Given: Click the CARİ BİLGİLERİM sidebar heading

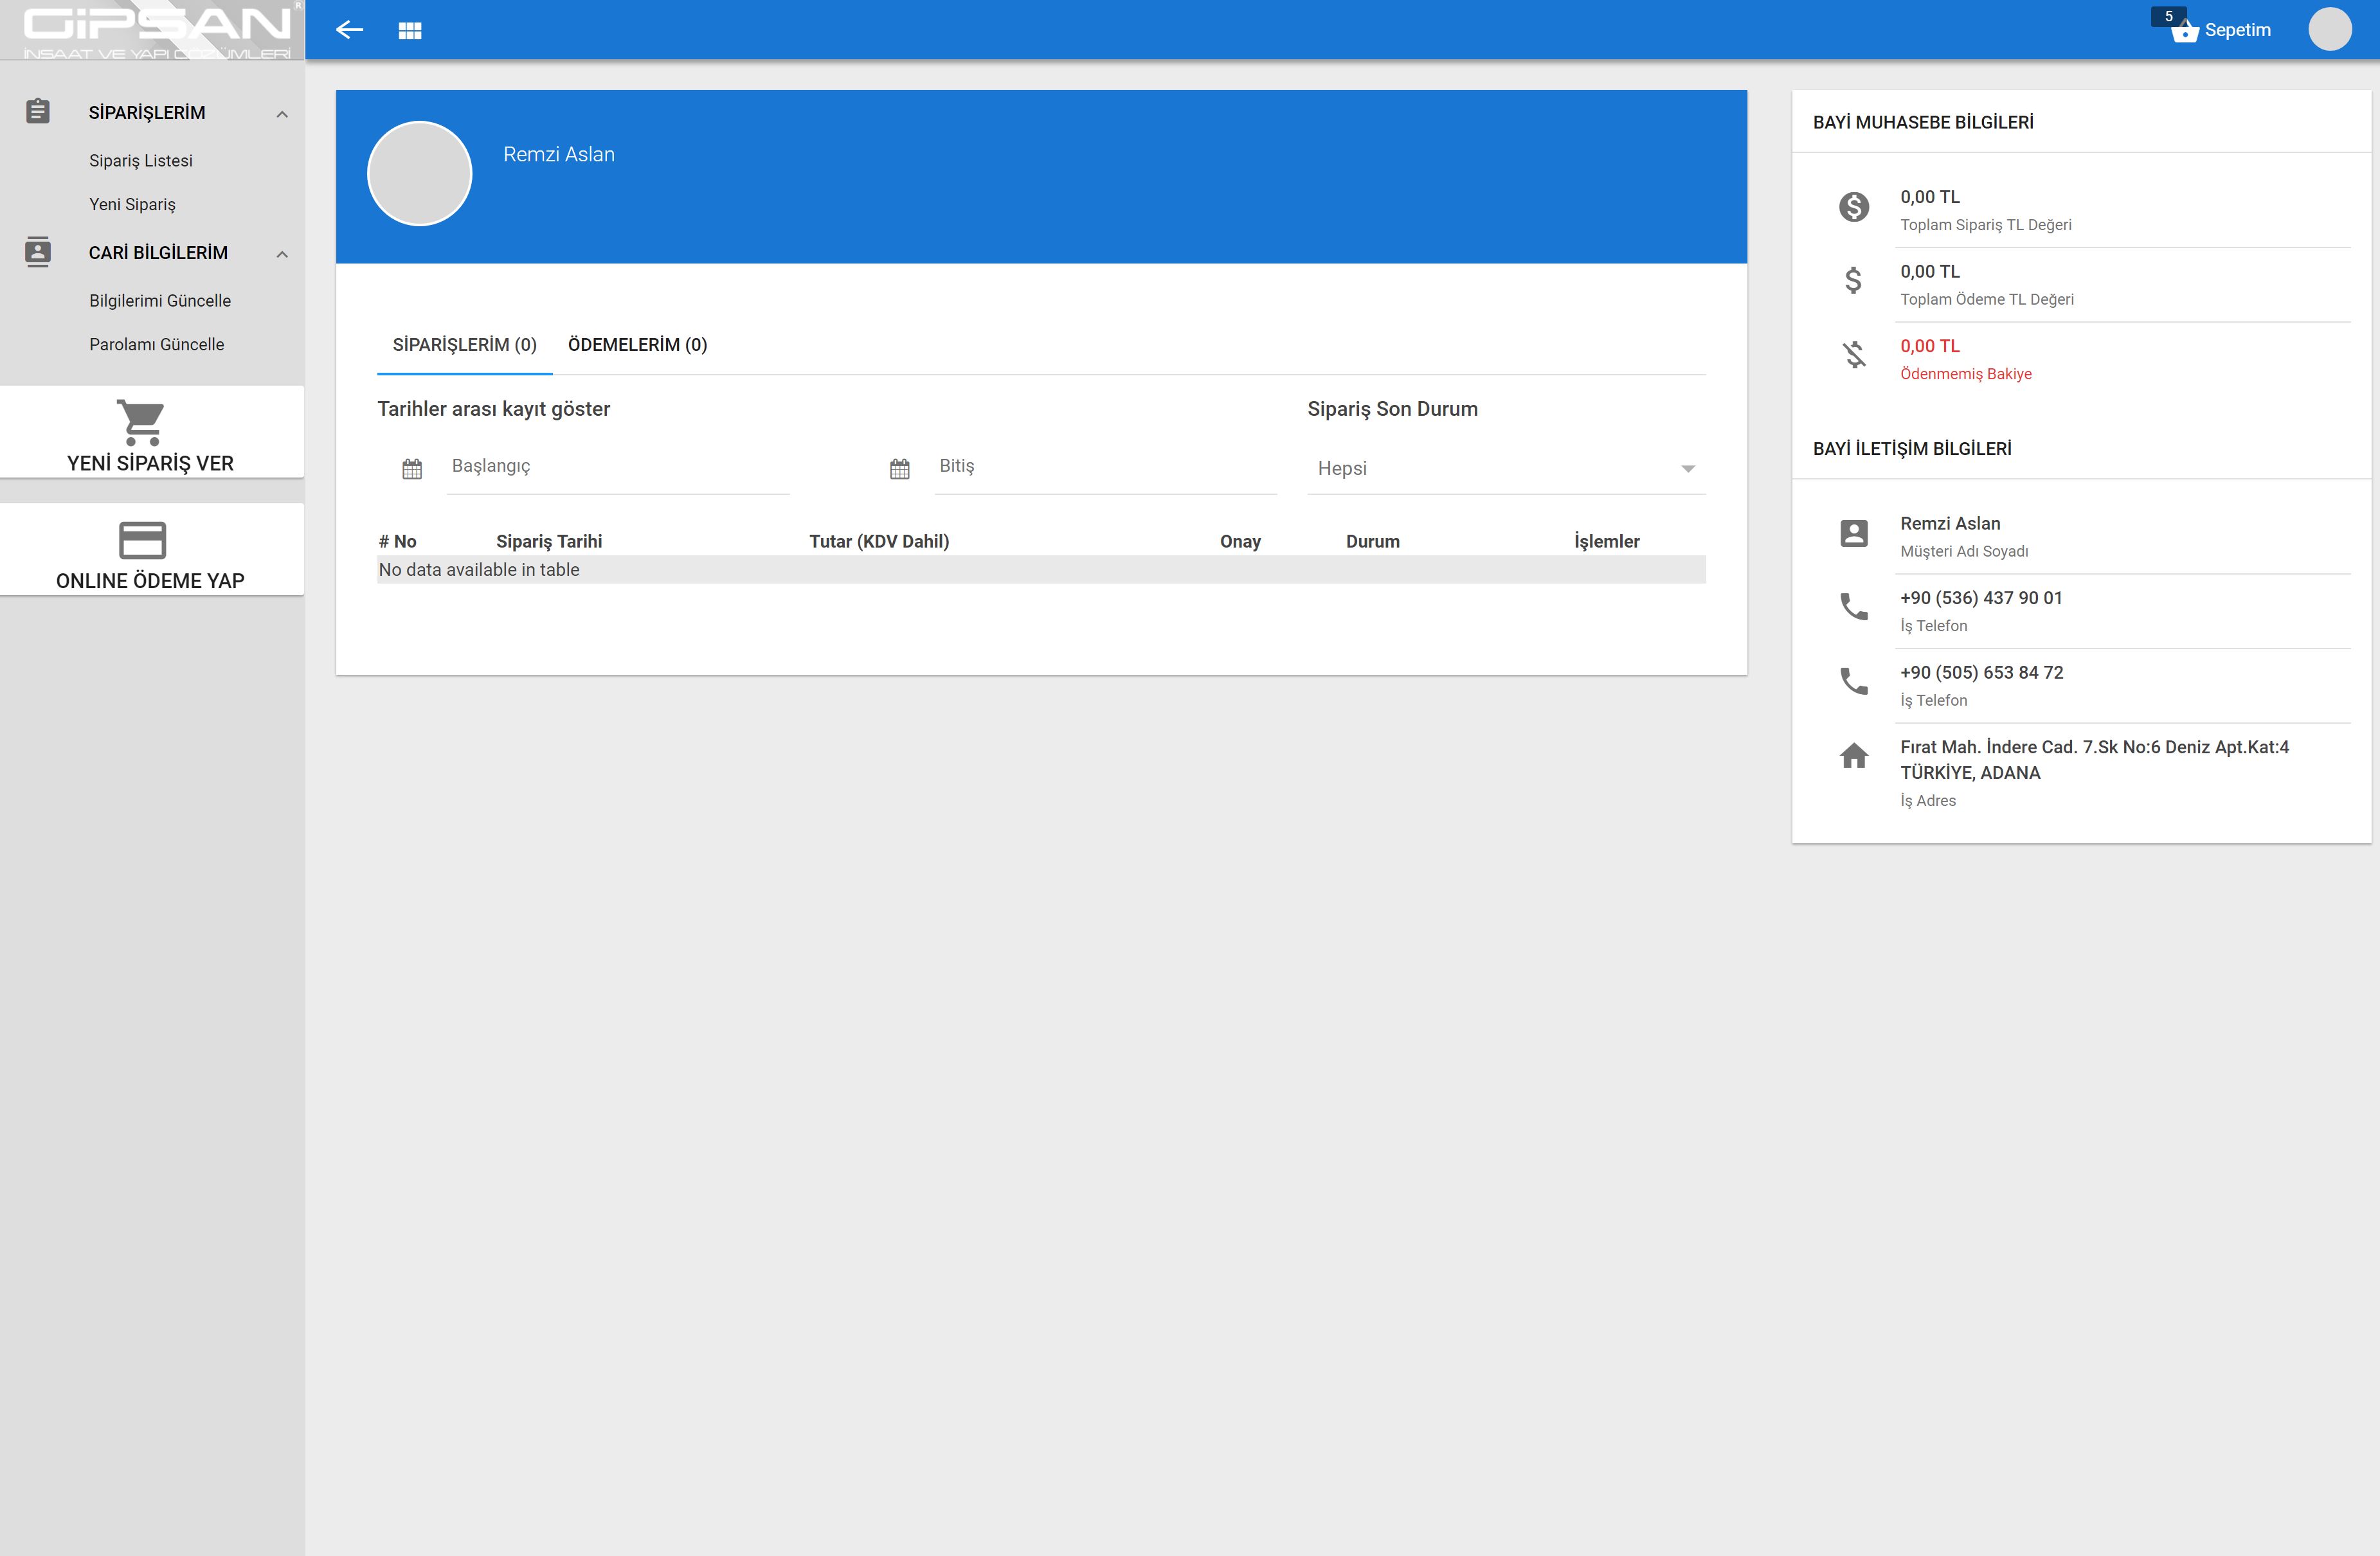Looking at the screenshot, I should pos(158,253).
